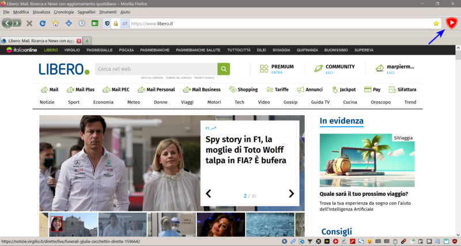Reload the page with the blue refresh icon
The width and height of the screenshot is (461, 246).
pyautogui.click(x=43, y=23)
